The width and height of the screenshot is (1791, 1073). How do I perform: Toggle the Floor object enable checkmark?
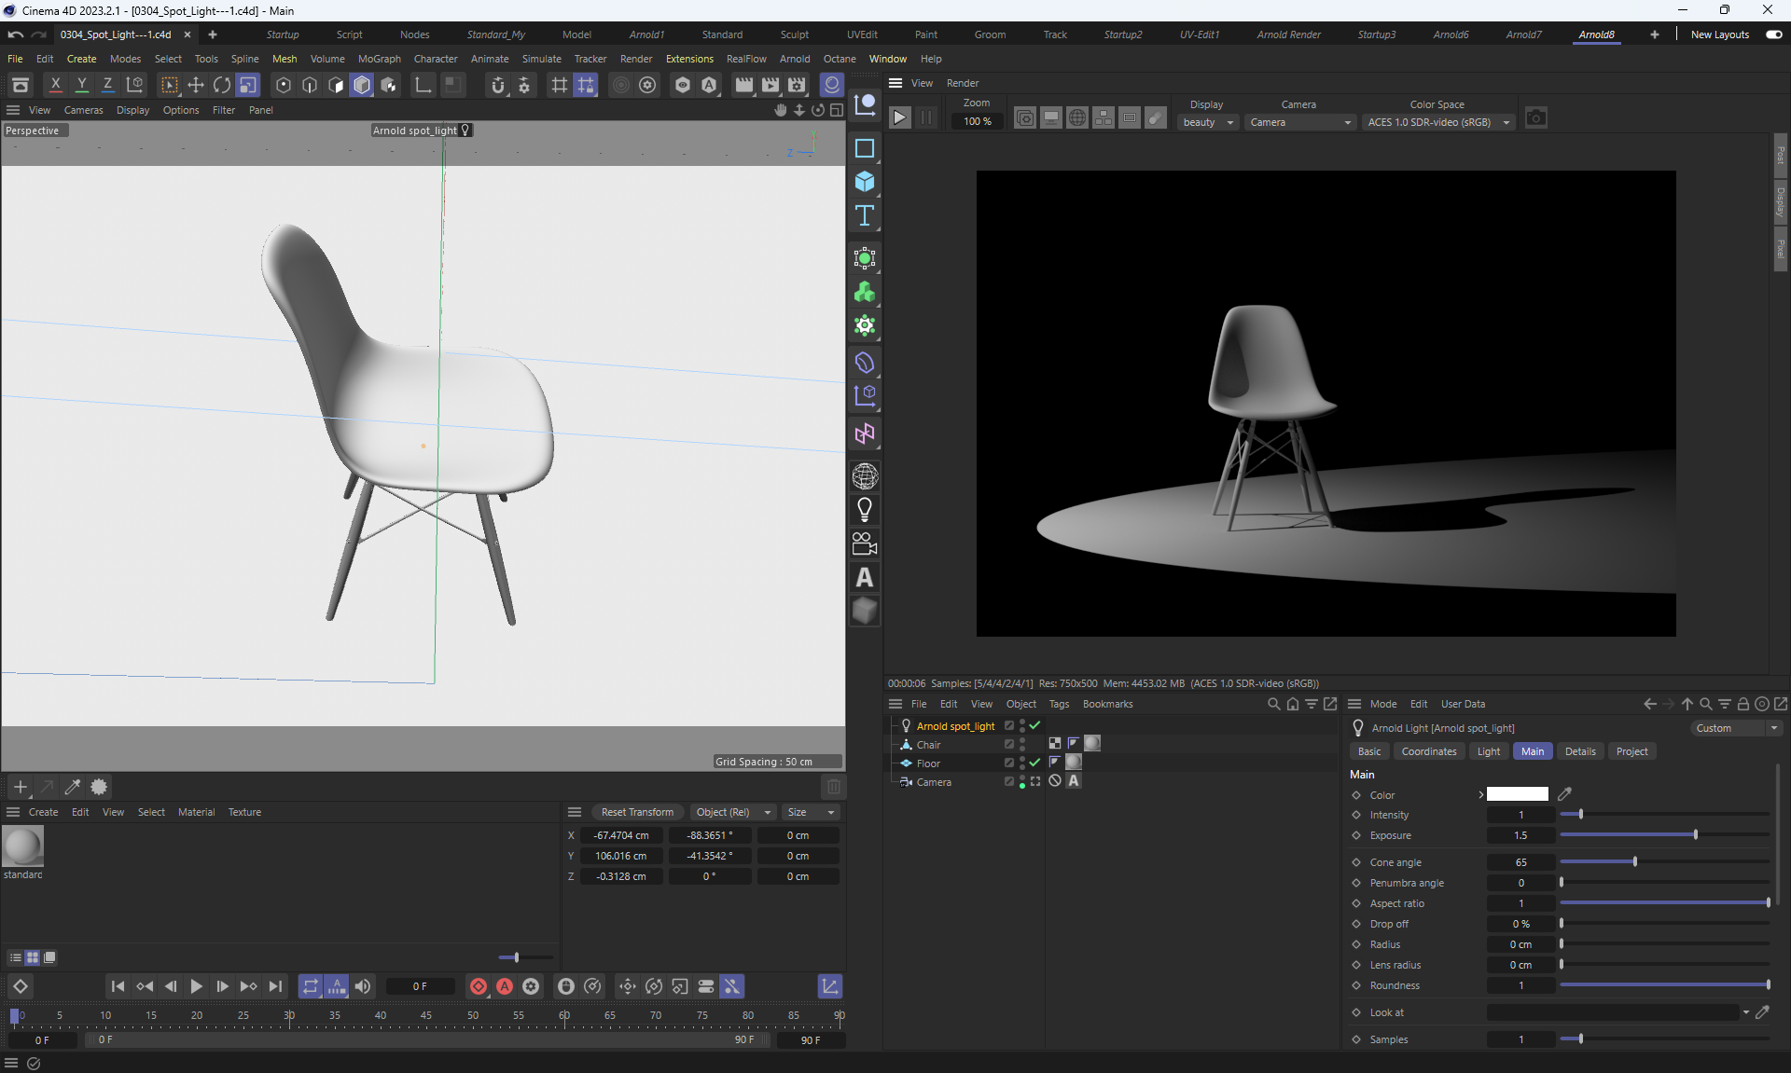(1034, 763)
